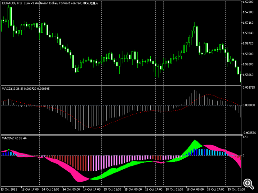Click price level 1.56940 on axis
This screenshot has width=258, height=193.
pos(248,33)
